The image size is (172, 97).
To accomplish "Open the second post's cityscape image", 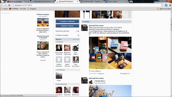I will (x=110, y=91).
